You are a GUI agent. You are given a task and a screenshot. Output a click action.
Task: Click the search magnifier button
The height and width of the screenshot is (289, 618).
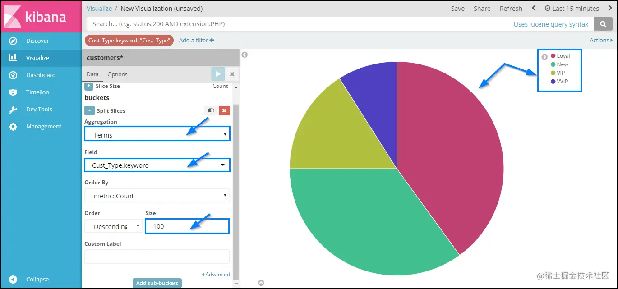(x=603, y=24)
